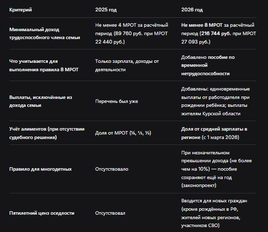268x232 pixels.
Task: Click the "Только зарплата, доходы от деятельности" cell
Action: (x=127, y=65)
